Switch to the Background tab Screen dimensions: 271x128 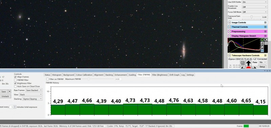tap(69, 75)
